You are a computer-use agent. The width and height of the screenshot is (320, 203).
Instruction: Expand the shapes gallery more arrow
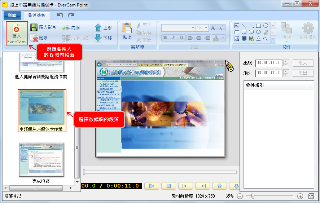pos(273,39)
